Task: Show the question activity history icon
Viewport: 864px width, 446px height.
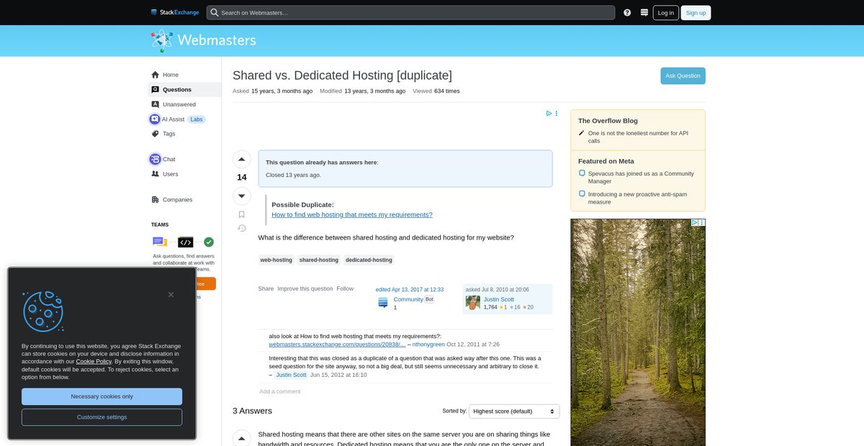Action: (242, 228)
